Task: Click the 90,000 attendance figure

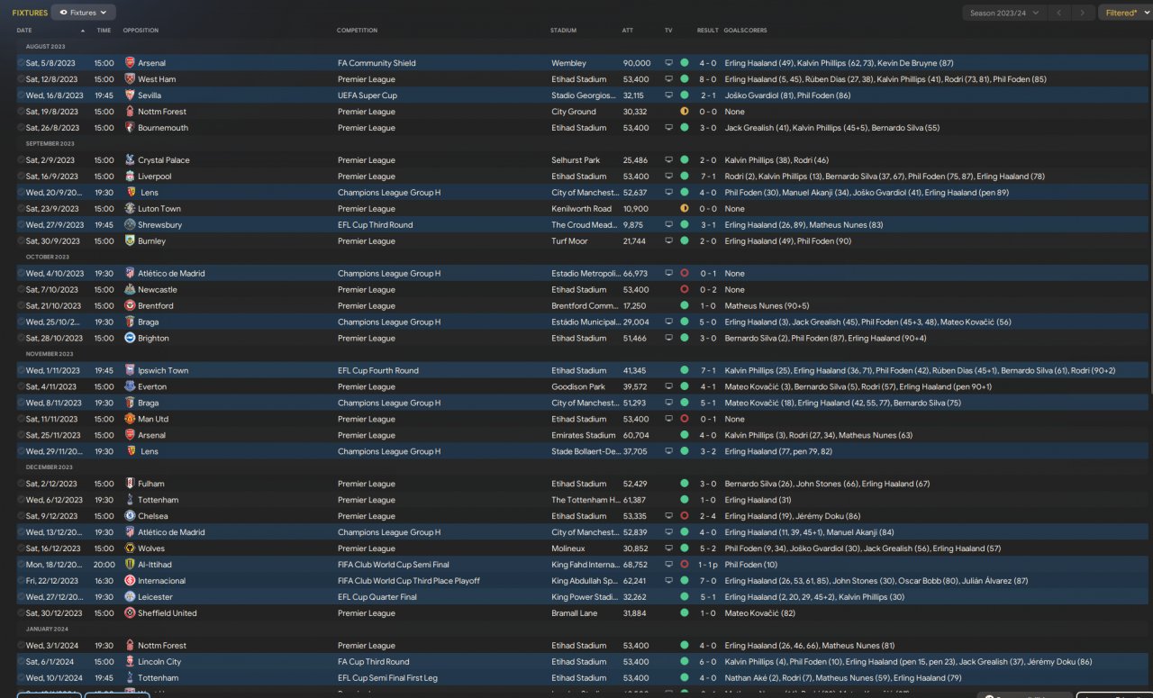Action: click(637, 63)
